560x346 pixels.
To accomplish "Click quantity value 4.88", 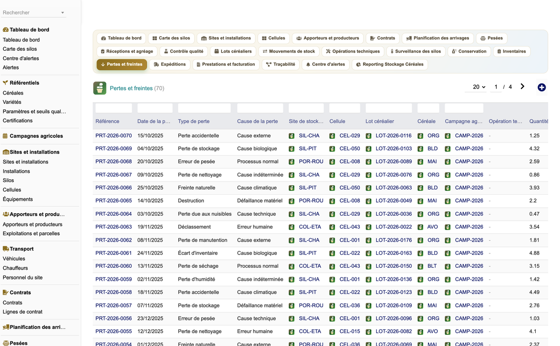I will [x=535, y=253].
